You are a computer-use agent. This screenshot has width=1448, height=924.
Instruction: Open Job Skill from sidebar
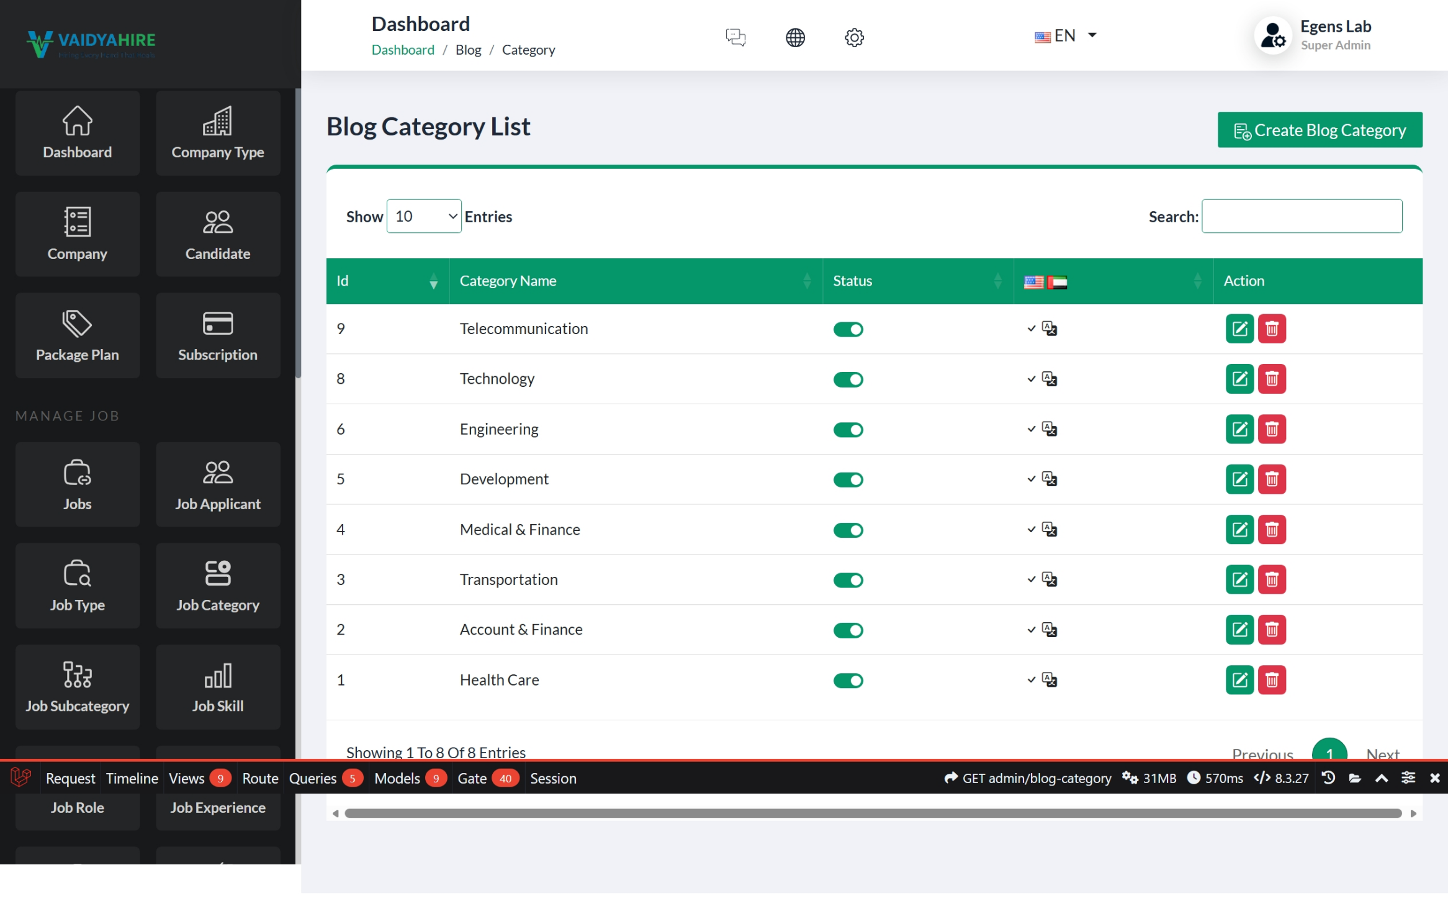click(x=218, y=687)
